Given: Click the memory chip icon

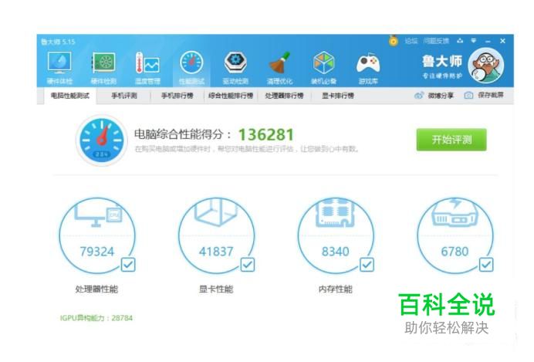Looking at the screenshot, I should coord(336,213).
